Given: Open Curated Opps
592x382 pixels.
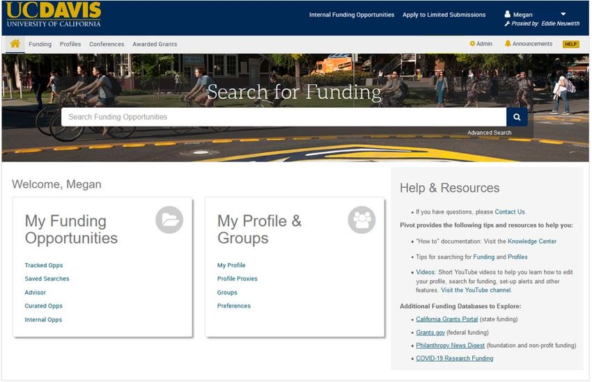Looking at the screenshot, I should (x=44, y=306).
